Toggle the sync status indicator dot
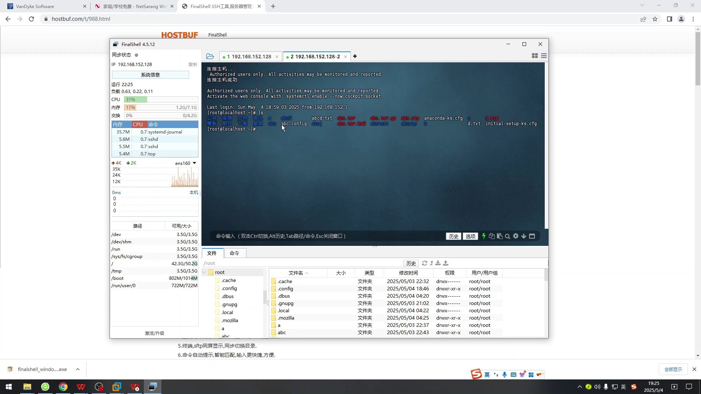The width and height of the screenshot is (701, 394). click(137, 55)
